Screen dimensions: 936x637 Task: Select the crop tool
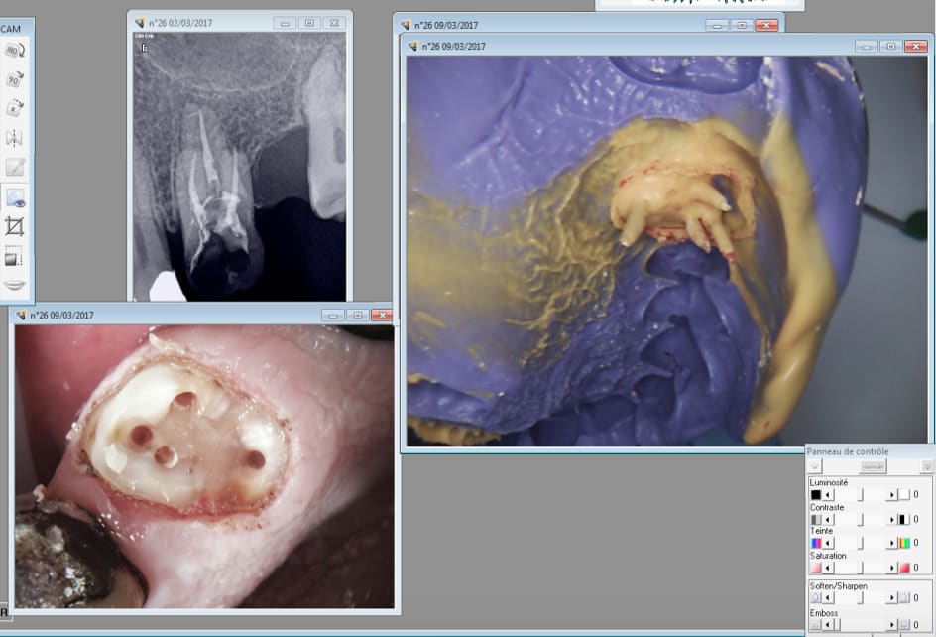click(x=15, y=226)
